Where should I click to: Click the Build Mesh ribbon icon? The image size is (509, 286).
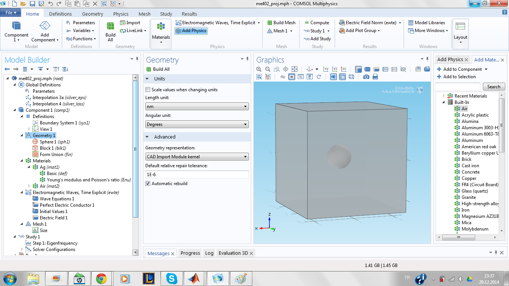(281, 23)
